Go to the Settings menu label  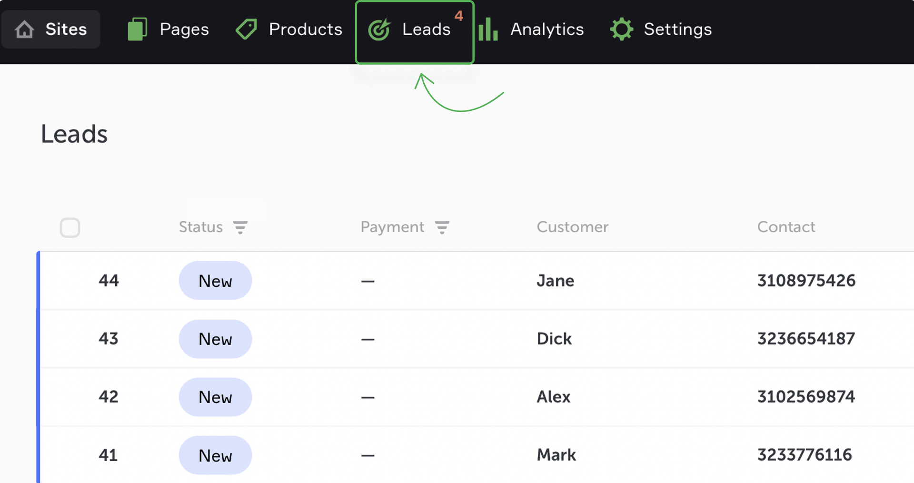coord(677,30)
